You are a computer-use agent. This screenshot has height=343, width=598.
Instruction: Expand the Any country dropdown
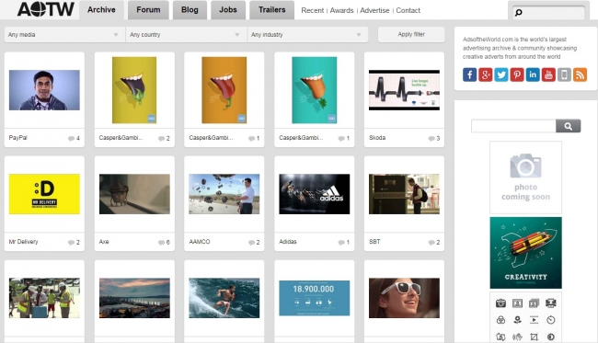186,35
